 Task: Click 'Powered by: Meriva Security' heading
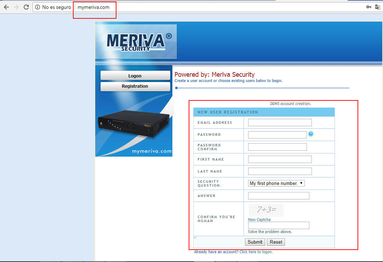tap(215, 74)
